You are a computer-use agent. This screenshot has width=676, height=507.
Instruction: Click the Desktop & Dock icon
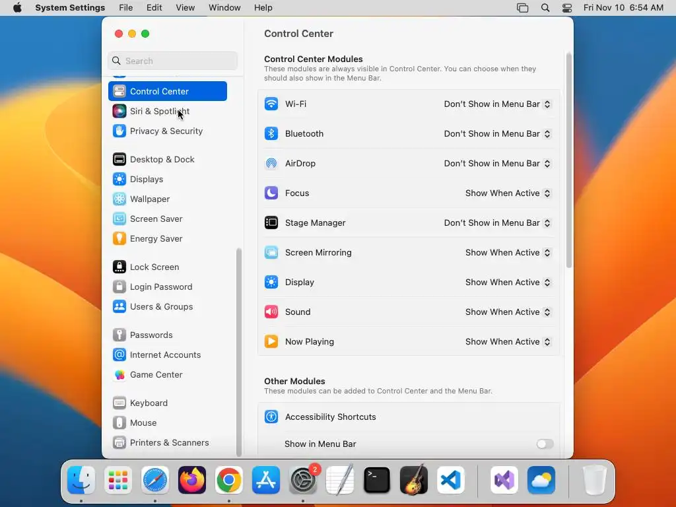point(119,160)
